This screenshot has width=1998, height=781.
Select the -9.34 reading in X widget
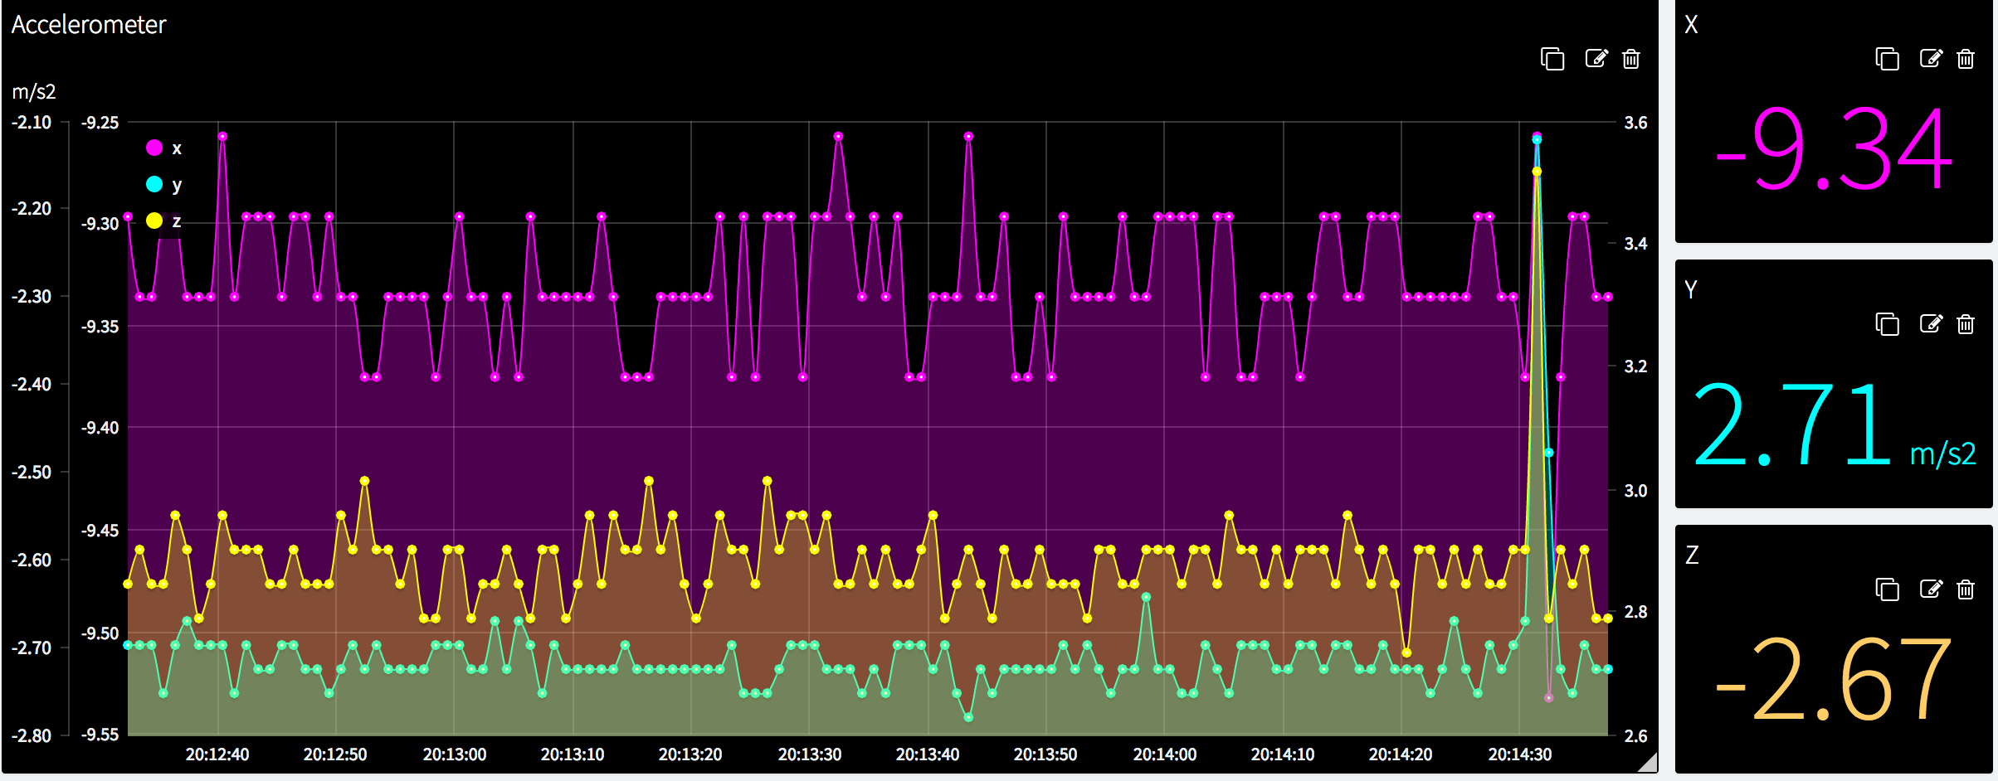(x=1834, y=150)
